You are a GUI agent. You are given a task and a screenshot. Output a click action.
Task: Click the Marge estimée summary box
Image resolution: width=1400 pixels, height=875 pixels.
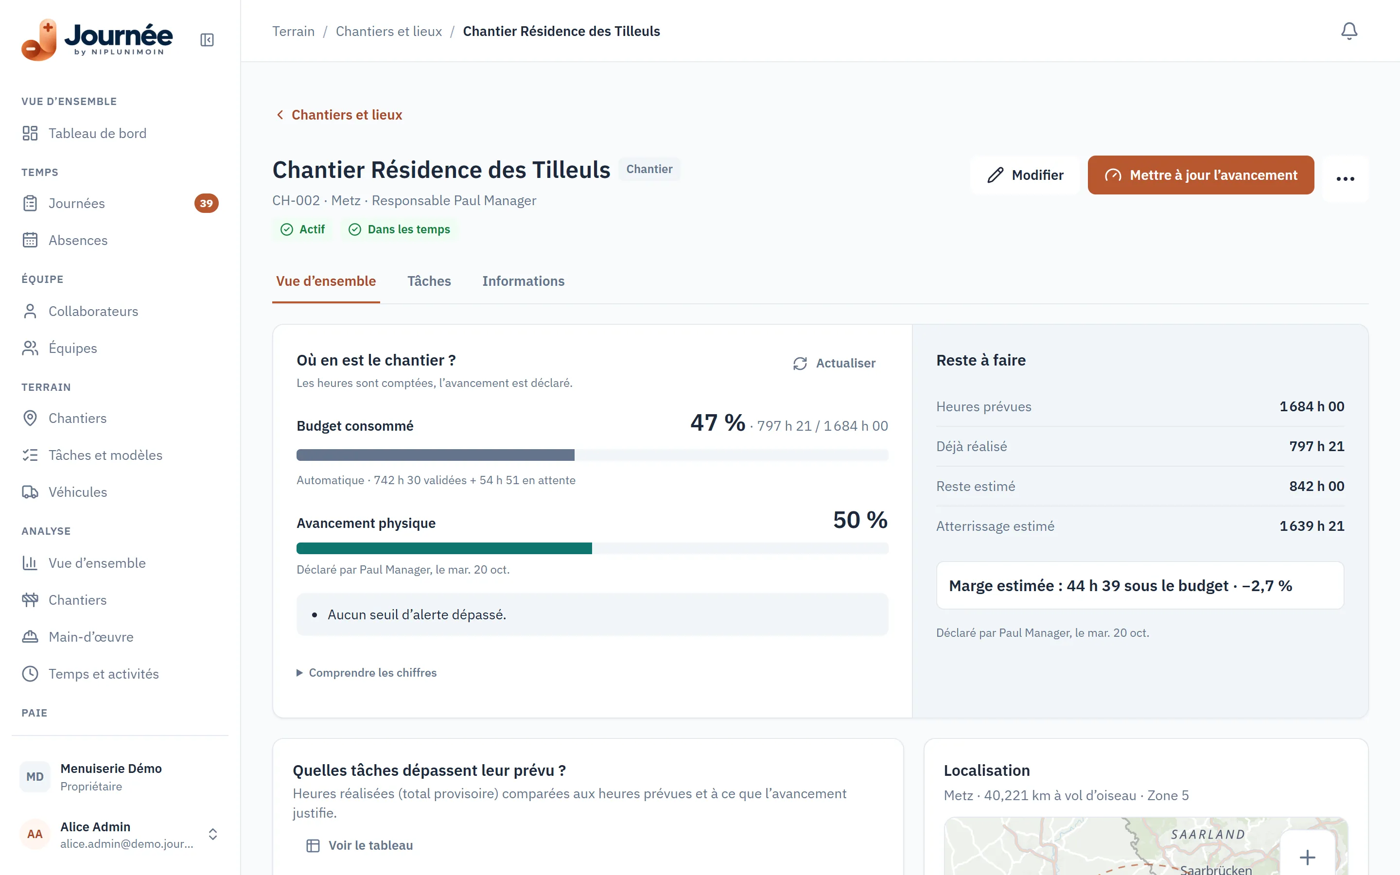[x=1139, y=586]
